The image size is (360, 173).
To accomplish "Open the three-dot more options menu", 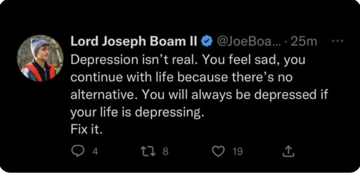I will [x=337, y=41].
